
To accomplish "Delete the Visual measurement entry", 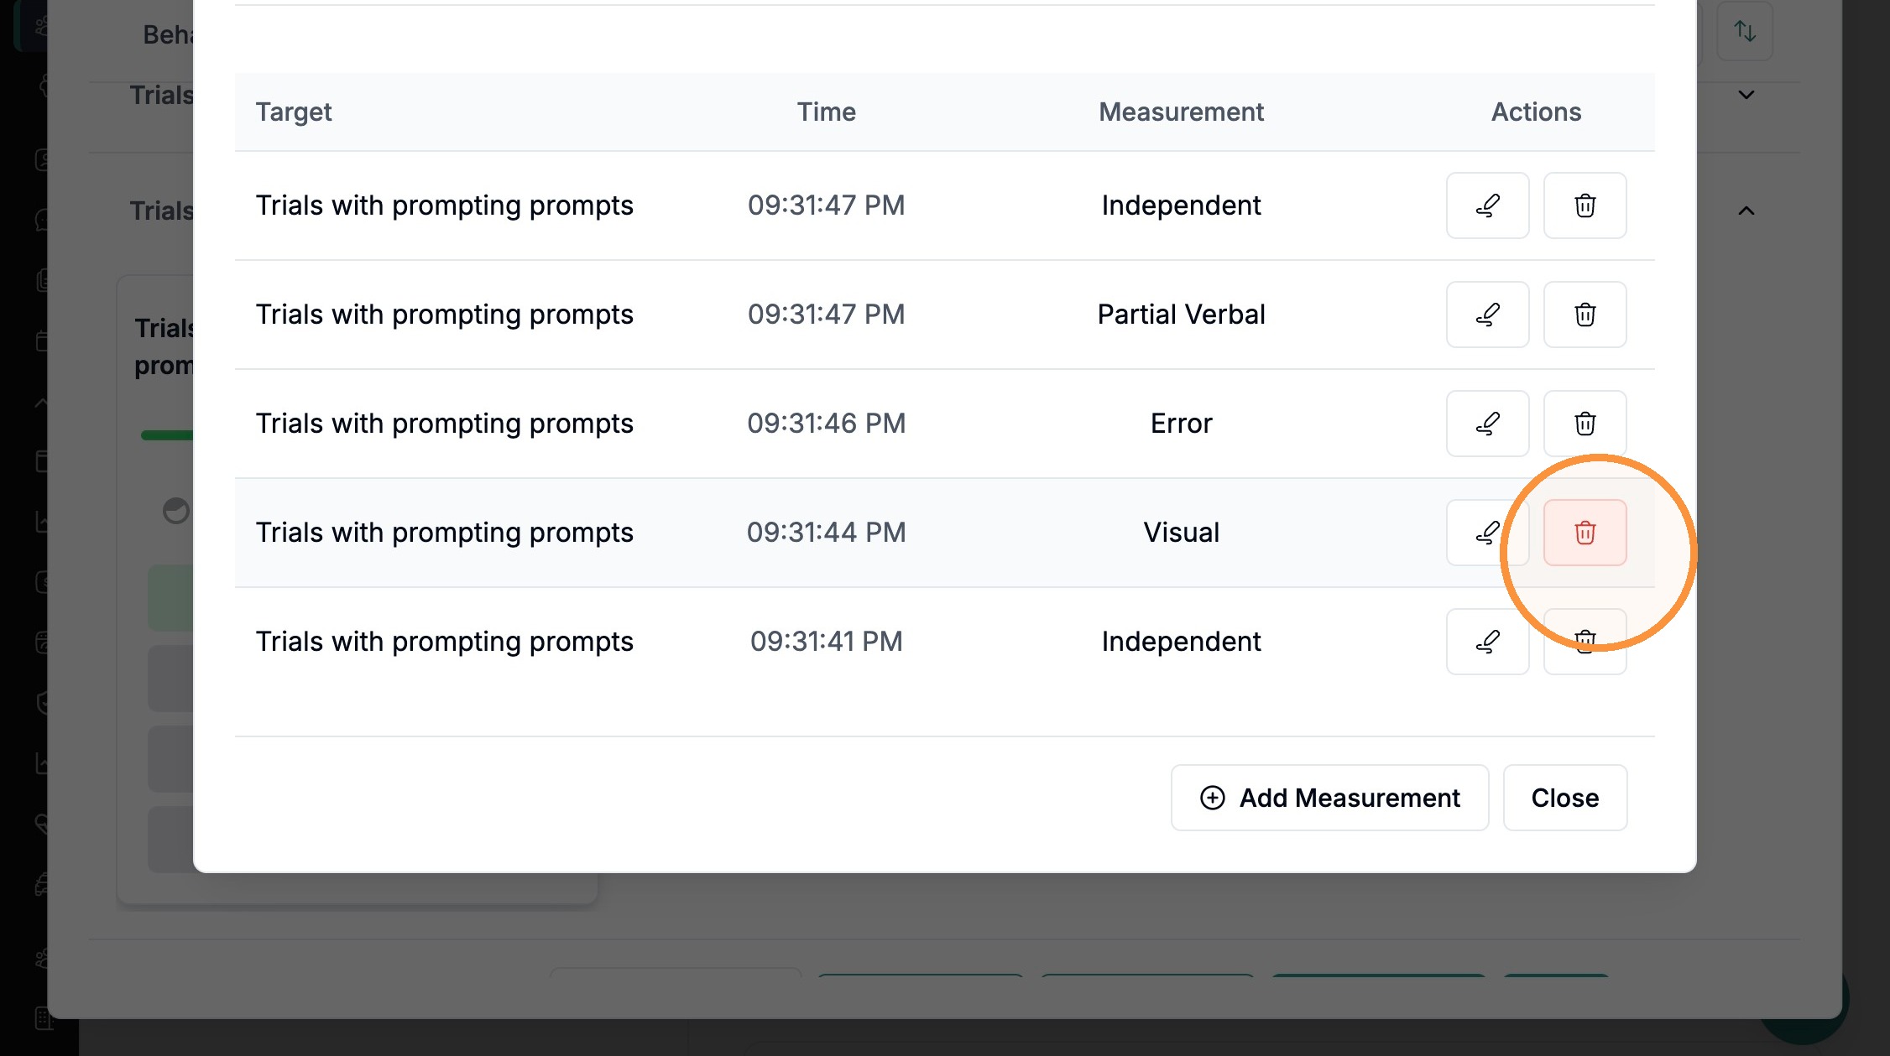I will click(x=1585, y=533).
